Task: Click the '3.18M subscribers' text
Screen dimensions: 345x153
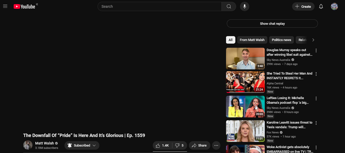Action: tap(47, 148)
